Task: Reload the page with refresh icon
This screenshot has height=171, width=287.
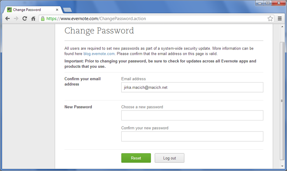Action: coord(25,19)
